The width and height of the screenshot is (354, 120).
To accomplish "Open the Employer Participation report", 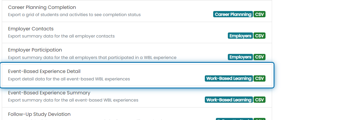I will pos(137,54).
